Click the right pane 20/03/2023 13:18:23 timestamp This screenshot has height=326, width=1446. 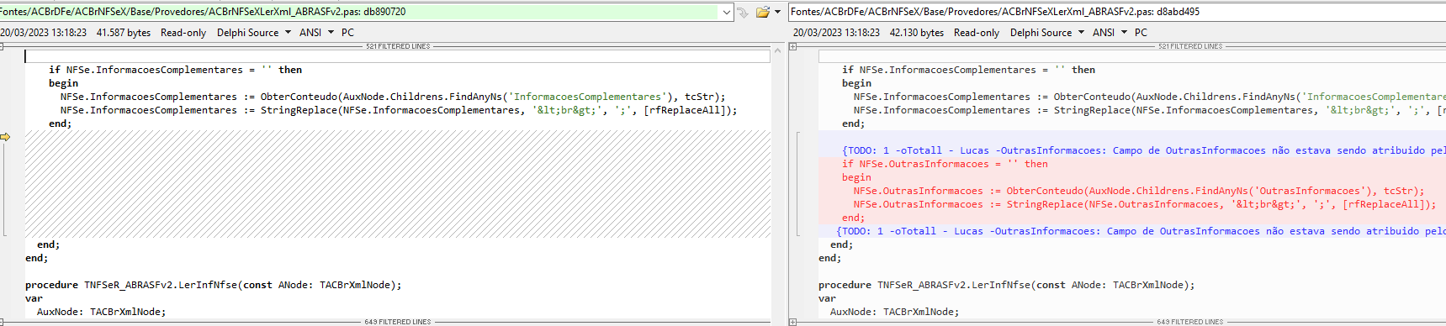[x=836, y=33]
